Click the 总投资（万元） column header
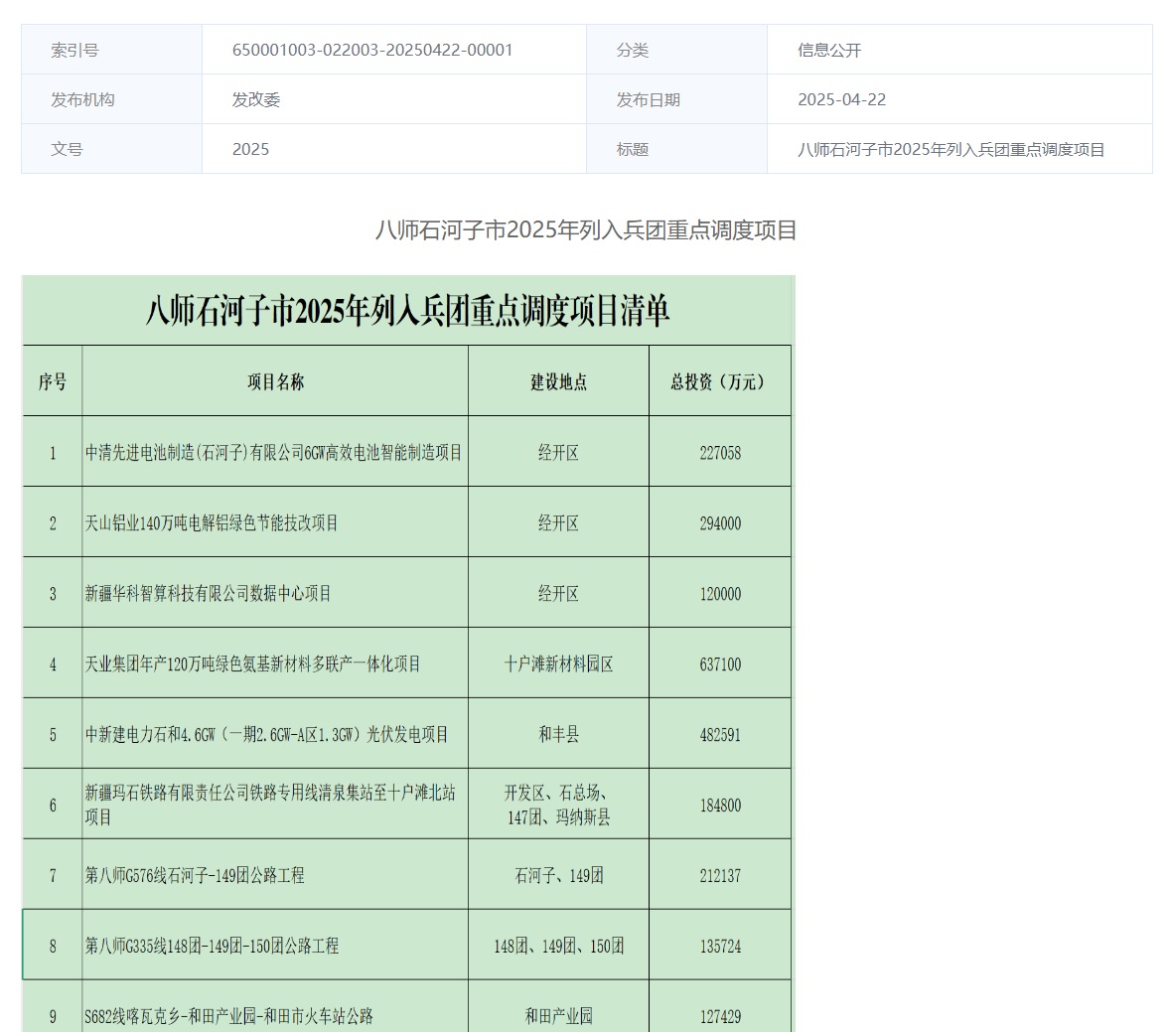 click(x=720, y=381)
